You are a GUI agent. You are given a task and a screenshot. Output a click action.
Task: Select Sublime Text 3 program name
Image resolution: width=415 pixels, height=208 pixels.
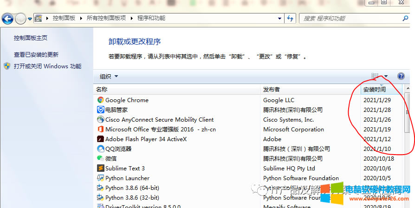pyautogui.click(x=125, y=169)
